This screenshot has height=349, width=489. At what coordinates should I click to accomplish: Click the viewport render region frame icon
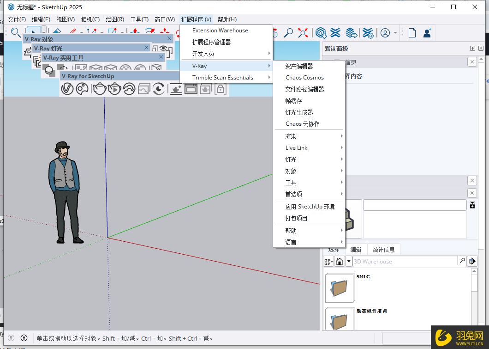(191, 89)
